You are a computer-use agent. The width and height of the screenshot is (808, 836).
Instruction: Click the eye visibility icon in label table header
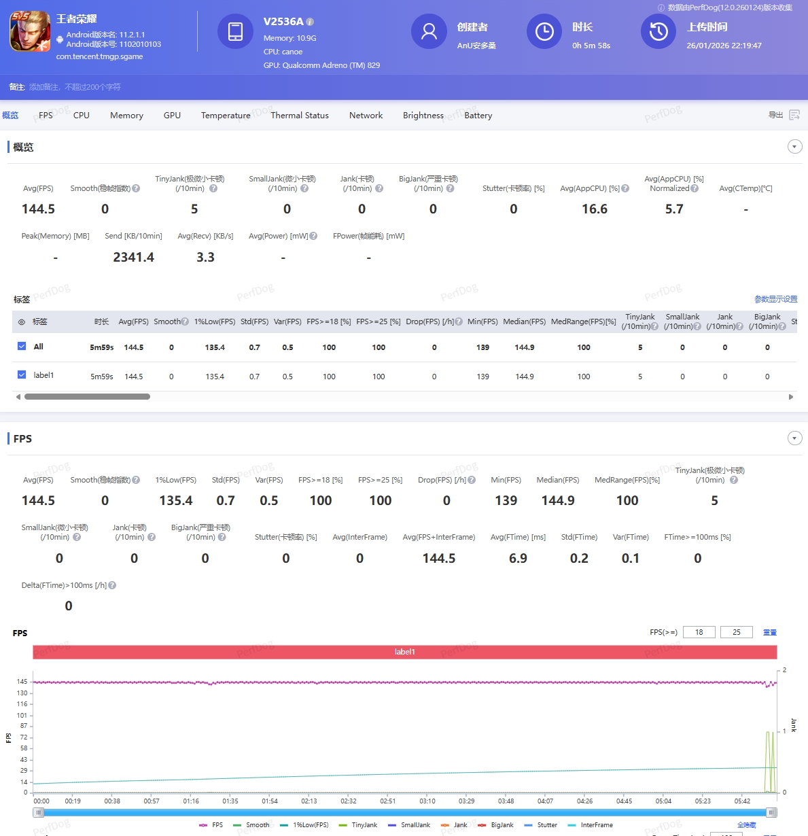(22, 322)
